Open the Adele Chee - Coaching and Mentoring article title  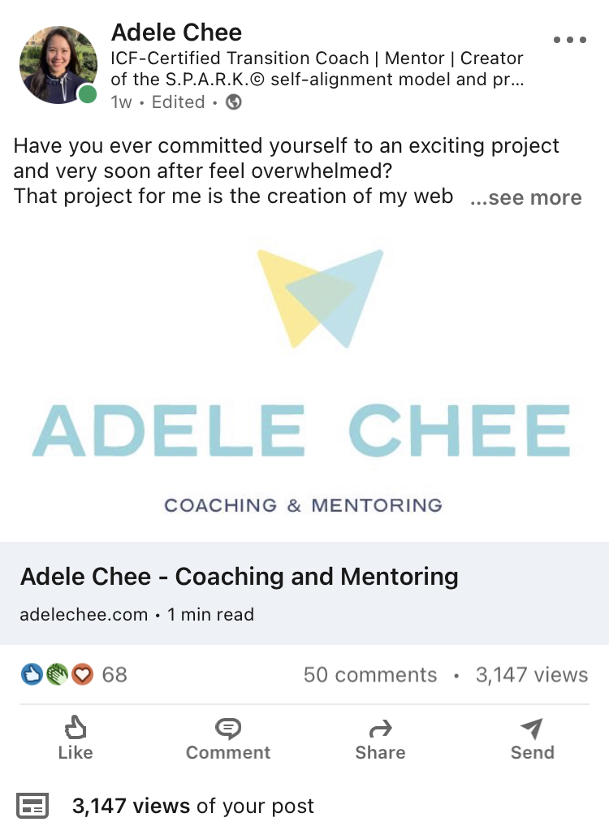[x=240, y=577]
